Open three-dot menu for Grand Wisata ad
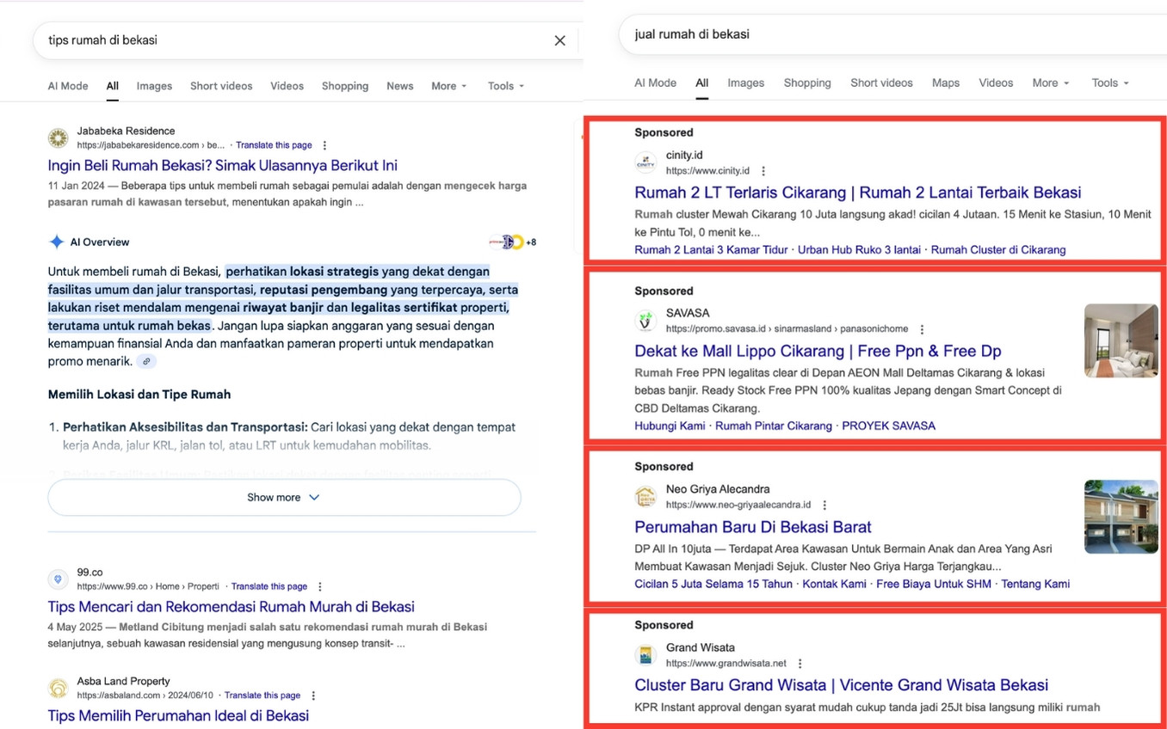 (800, 664)
